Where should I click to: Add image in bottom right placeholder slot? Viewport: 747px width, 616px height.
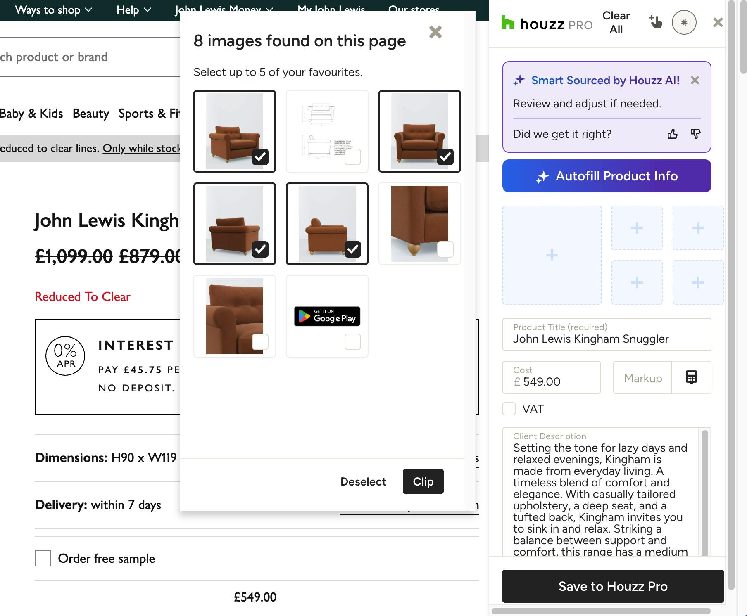tap(698, 282)
